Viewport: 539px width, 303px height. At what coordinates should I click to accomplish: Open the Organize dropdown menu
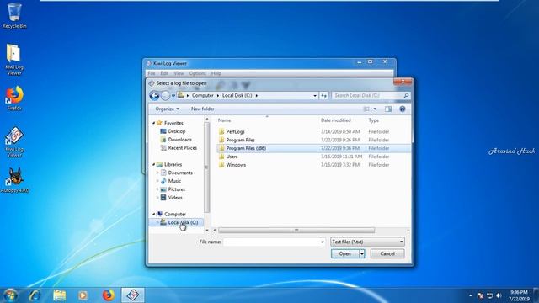click(167, 109)
